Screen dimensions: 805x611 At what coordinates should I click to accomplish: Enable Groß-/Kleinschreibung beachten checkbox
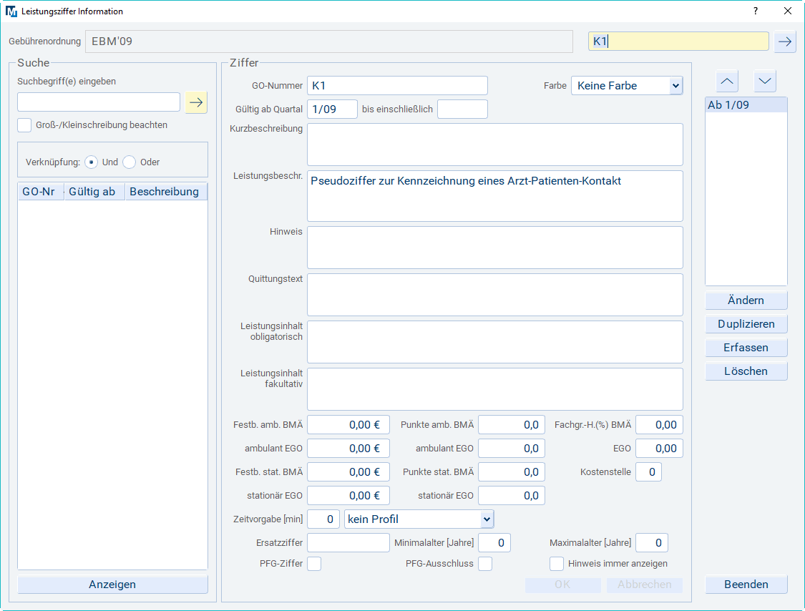point(25,125)
